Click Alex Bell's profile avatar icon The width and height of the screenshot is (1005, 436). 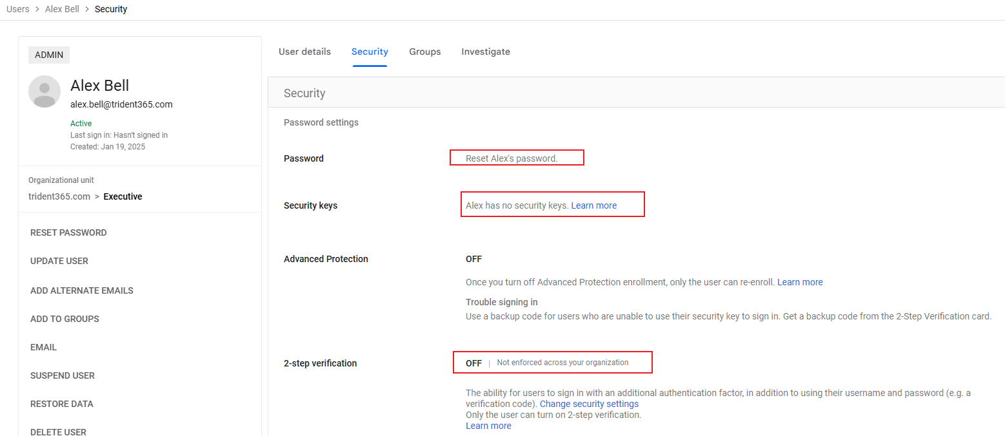pyautogui.click(x=45, y=91)
